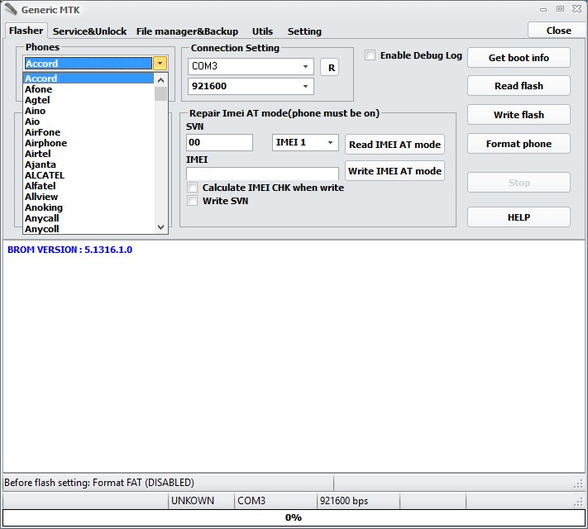Screen dimensions: 588x529
Task: Select Ajanta in phones list
Action: (x=88, y=164)
